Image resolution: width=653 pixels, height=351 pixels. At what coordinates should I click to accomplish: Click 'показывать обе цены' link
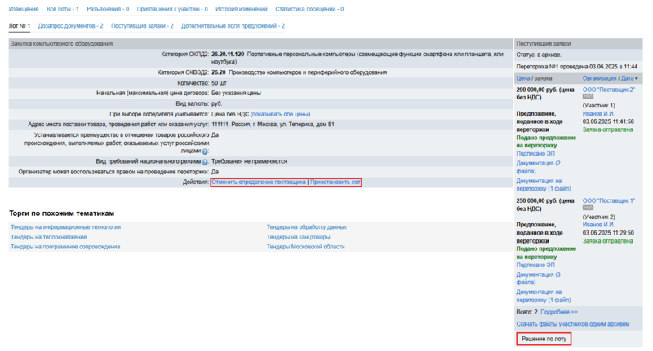pyautogui.click(x=280, y=114)
